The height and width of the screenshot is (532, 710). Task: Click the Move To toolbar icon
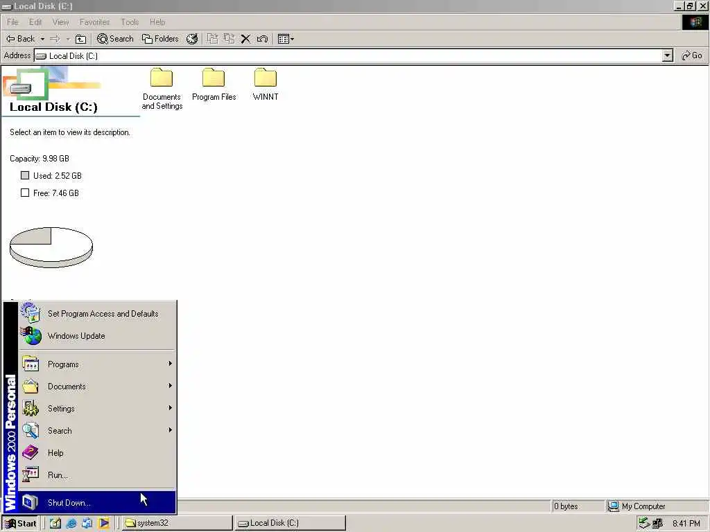(x=212, y=39)
